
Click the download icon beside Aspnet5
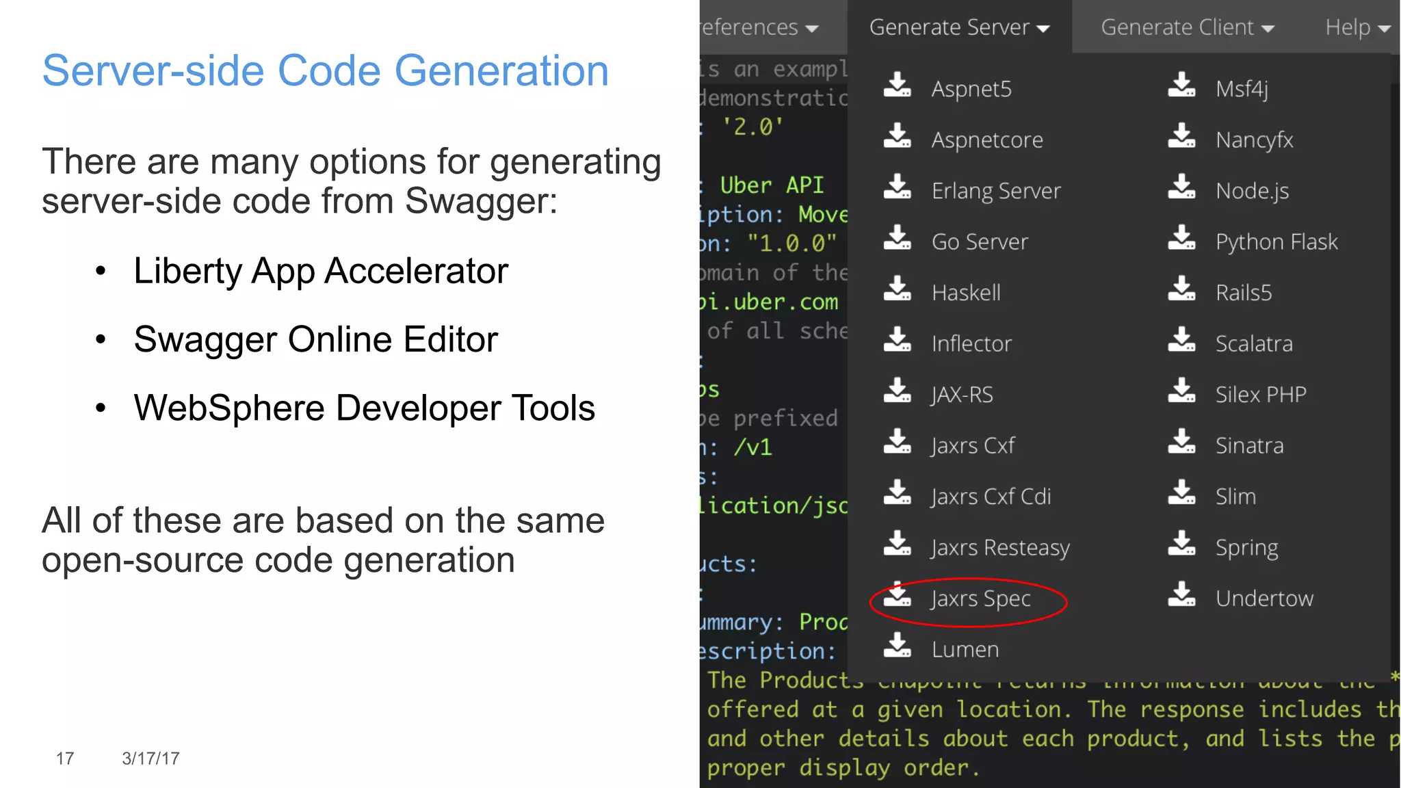[897, 85]
